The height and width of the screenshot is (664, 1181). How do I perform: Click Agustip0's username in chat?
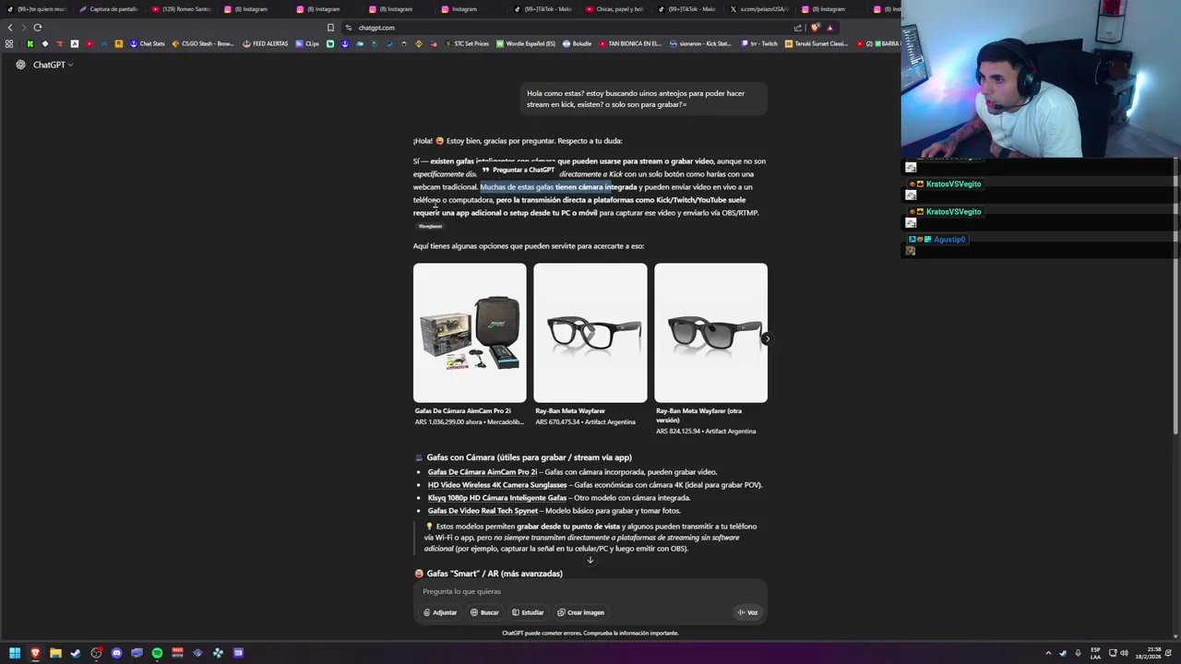point(949,240)
